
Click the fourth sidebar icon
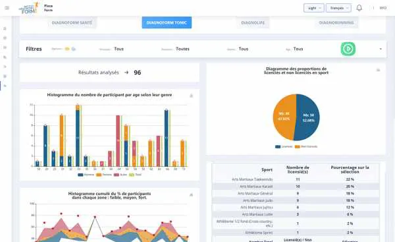5,57
